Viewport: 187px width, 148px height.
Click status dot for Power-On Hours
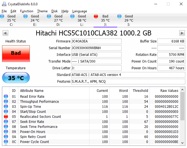6,132
